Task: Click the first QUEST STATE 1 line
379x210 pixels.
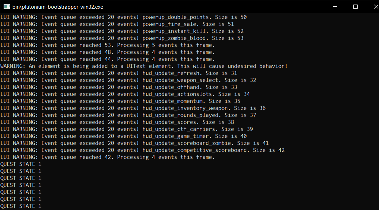Action: (21, 164)
